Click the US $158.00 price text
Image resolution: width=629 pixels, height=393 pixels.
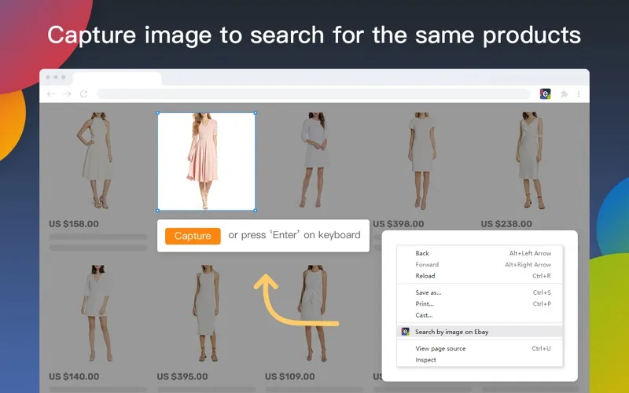(74, 224)
